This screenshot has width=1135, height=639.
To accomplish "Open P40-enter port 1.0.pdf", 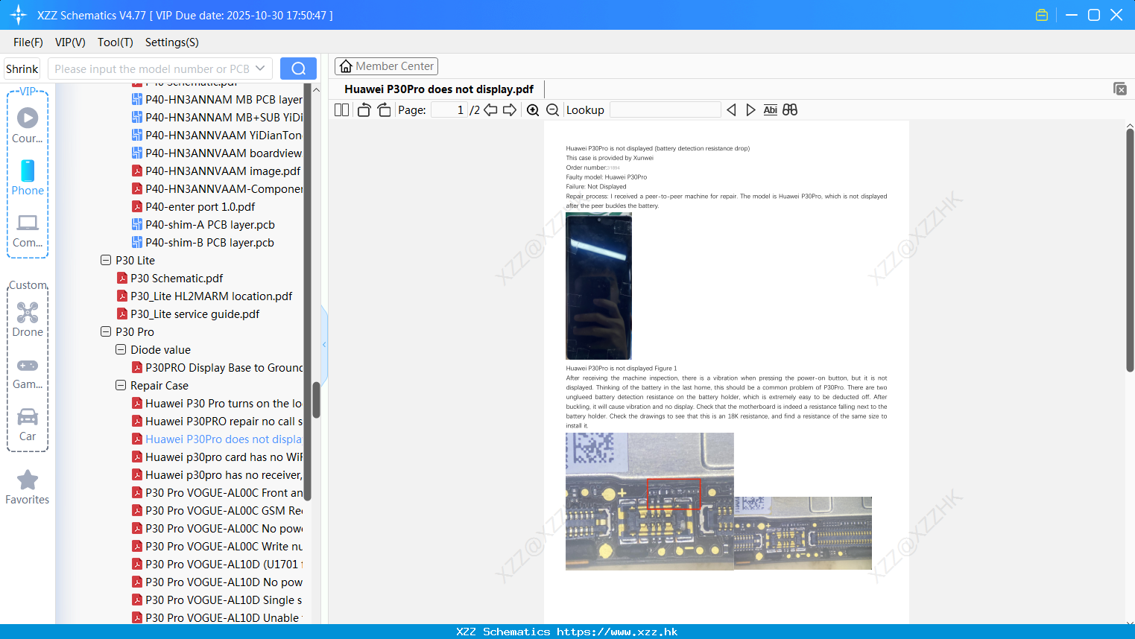I will pos(193,206).
